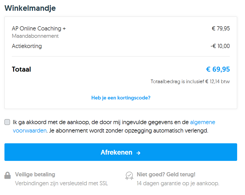Click the Totaal label
Screen dimensions: 245x195
coord(21,69)
